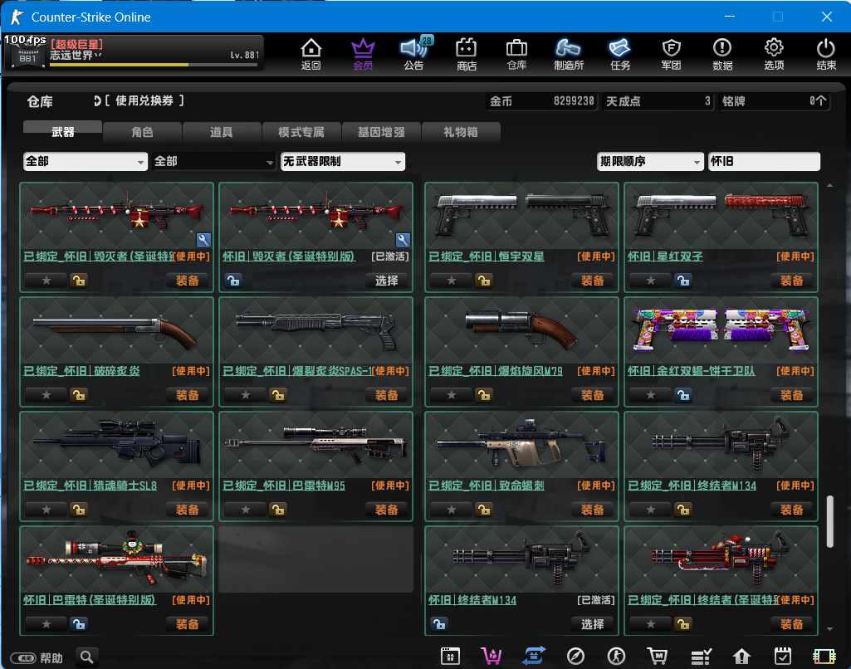851x669 pixels.
Task: Click 选择 on 已激活 毁灭者 card
Action: tap(386, 281)
